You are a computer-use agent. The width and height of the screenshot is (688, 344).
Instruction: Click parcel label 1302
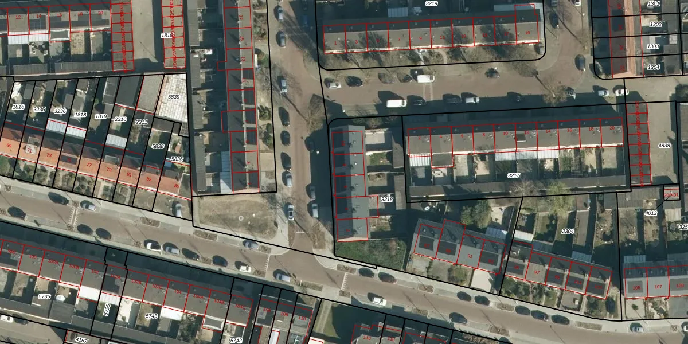pos(655,25)
